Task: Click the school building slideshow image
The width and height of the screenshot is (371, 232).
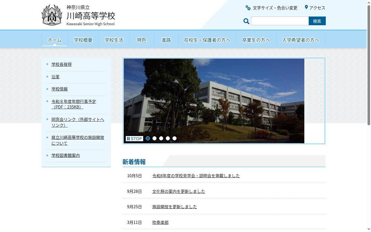Action: (214, 101)
